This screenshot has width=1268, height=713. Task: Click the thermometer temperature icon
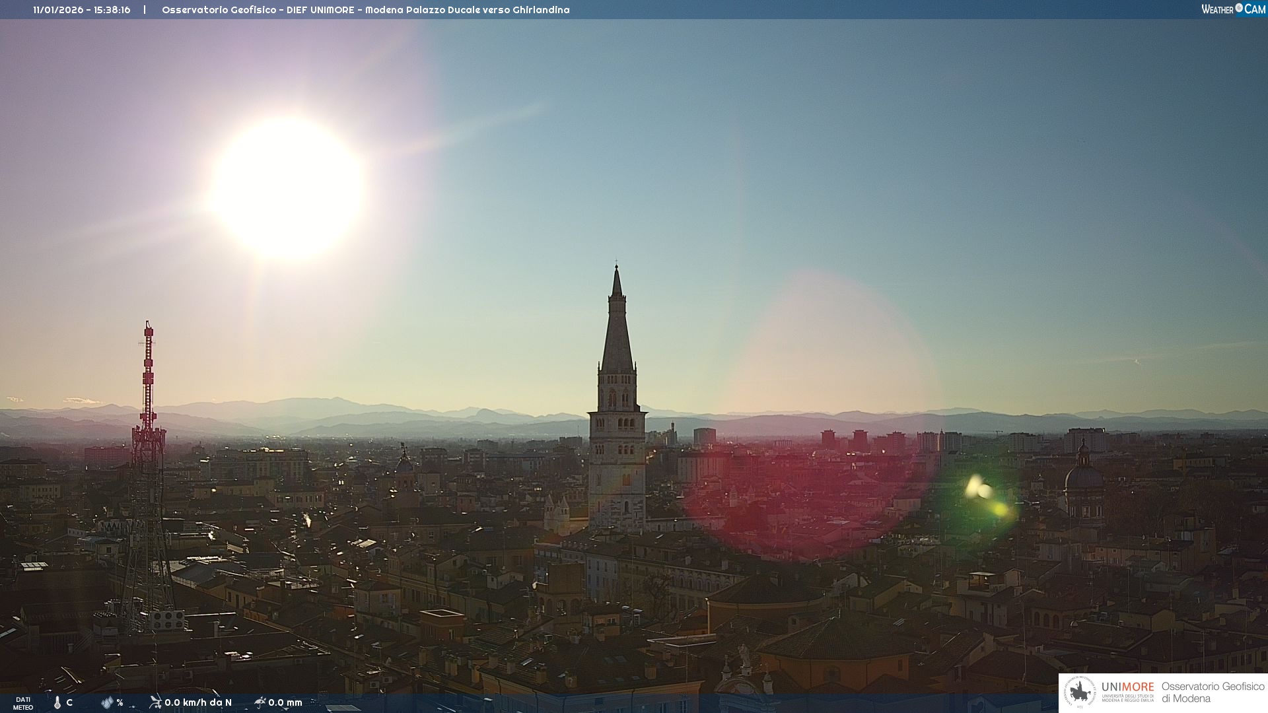point(57,702)
